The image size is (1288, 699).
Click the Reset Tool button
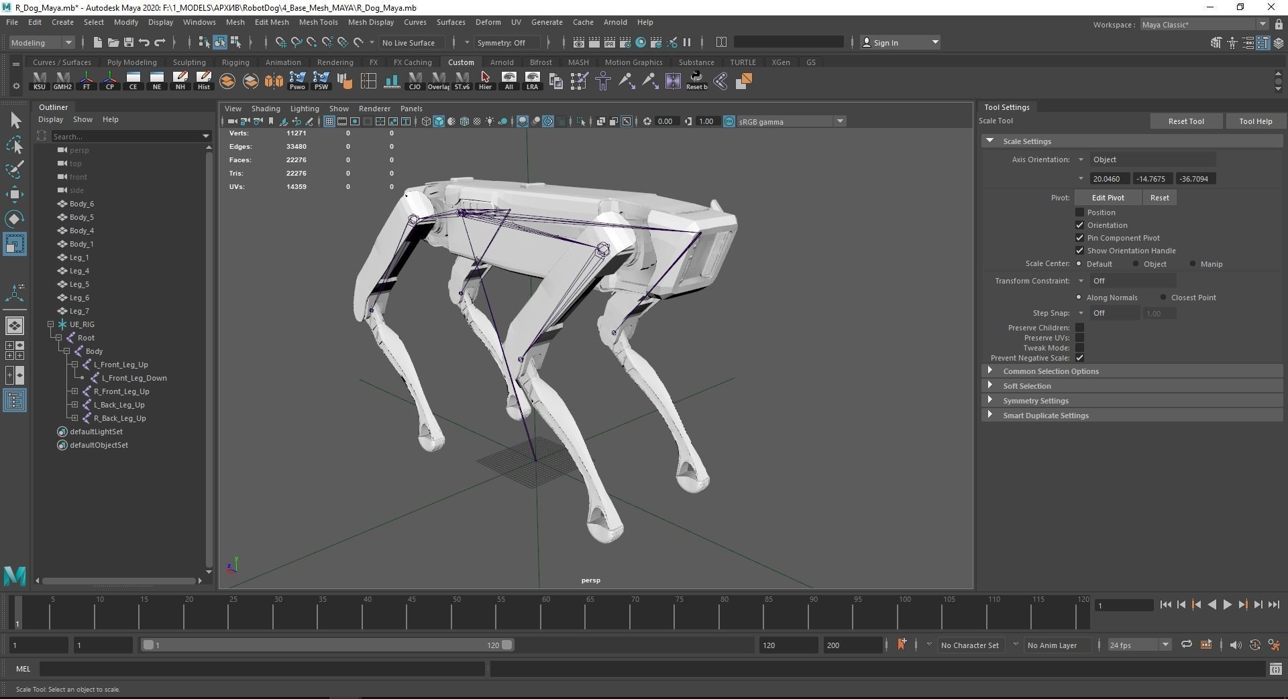(x=1185, y=121)
